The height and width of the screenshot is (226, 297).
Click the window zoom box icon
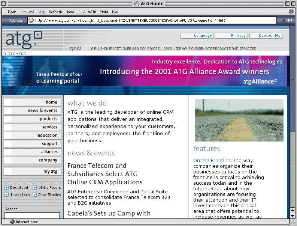(287, 3)
